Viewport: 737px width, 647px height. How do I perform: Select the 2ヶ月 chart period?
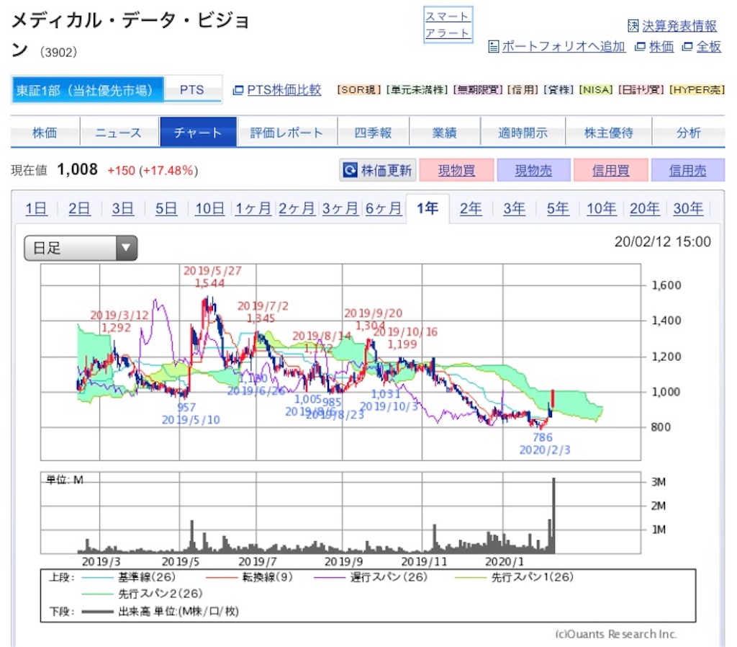coord(297,208)
